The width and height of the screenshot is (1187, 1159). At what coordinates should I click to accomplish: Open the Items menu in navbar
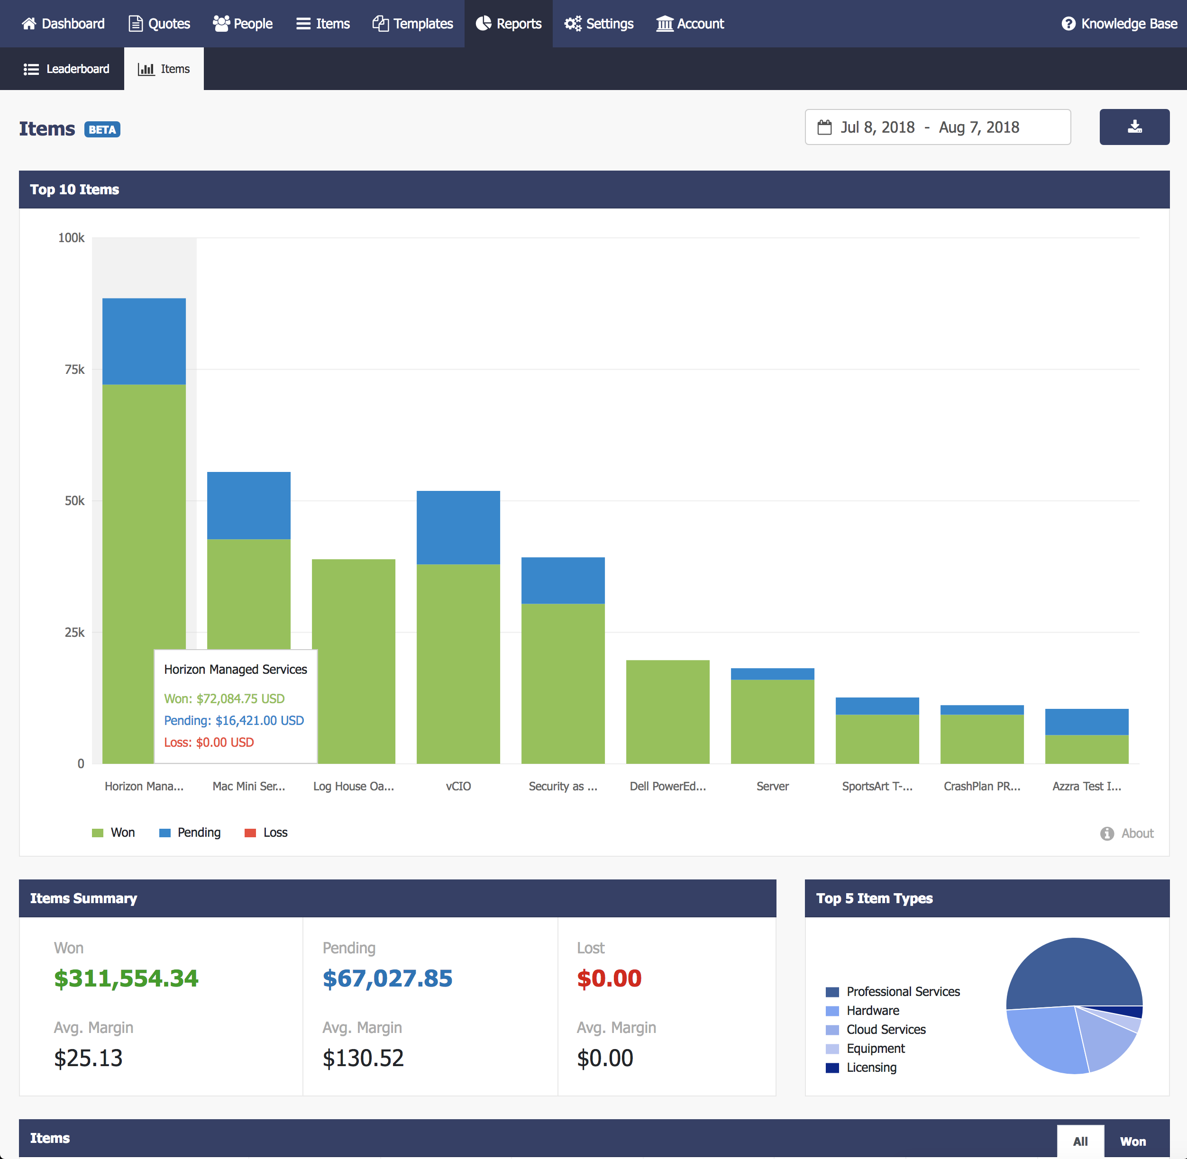323,24
